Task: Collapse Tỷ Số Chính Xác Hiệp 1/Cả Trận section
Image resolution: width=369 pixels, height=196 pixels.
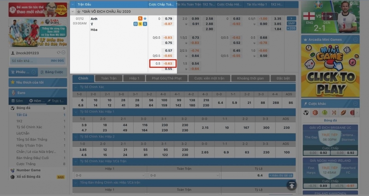Action: (76, 161)
